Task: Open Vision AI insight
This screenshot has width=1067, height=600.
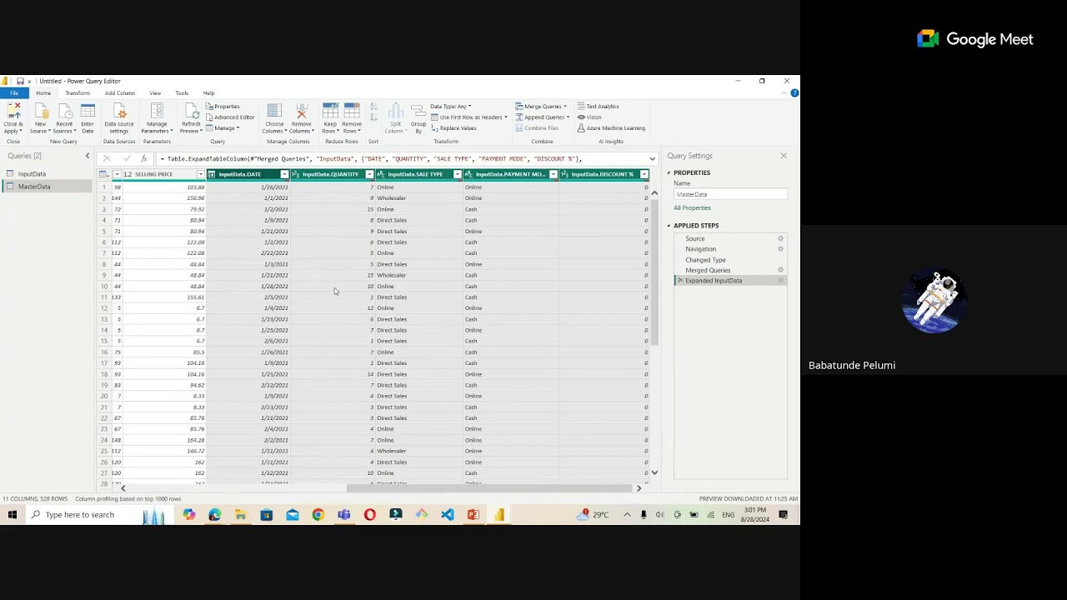Action: pyautogui.click(x=589, y=117)
